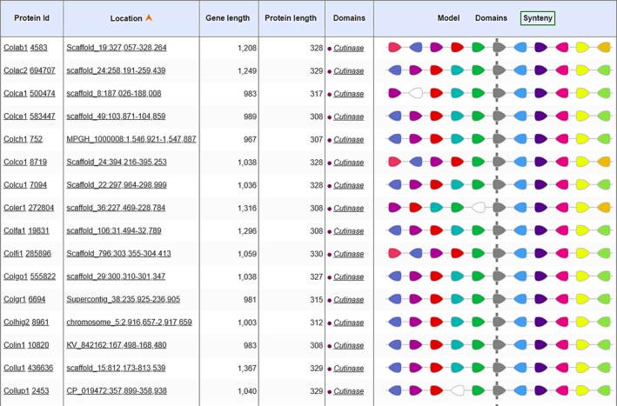617x406 pixels.
Task: Open the Colab1 protein link
Action: tap(15, 48)
